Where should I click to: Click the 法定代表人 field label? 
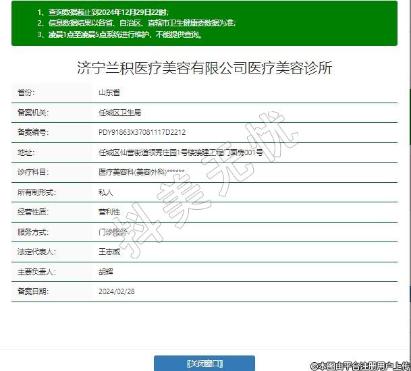point(36,252)
